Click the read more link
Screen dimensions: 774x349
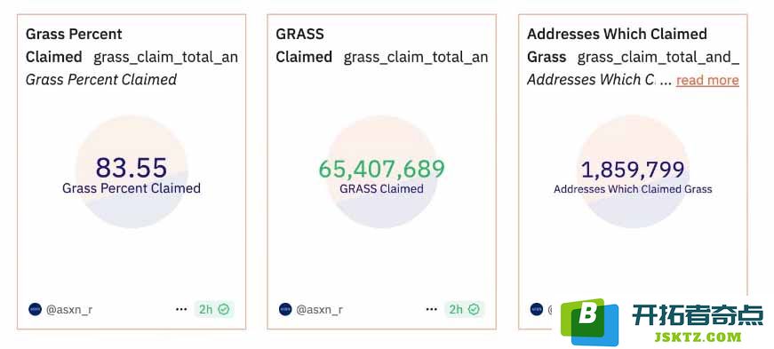pyautogui.click(x=707, y=80)
